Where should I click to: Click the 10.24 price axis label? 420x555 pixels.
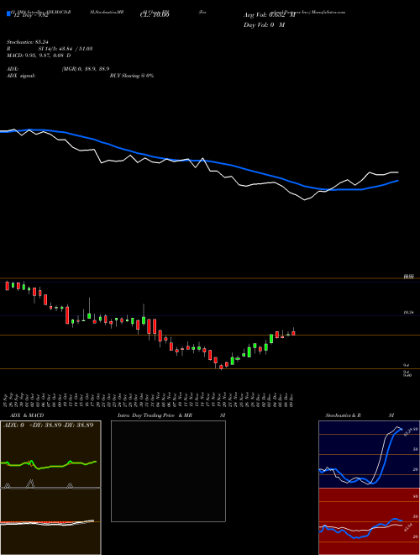(409, 313)
